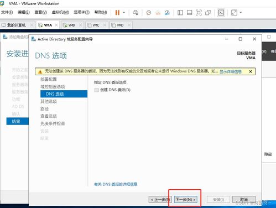Expand the stretch display dropdown arrow

coord(241,13)
